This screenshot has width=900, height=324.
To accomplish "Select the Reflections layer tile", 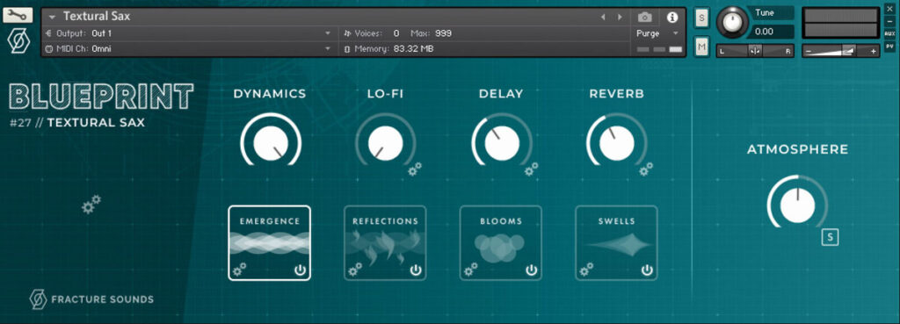I will 385,242.
